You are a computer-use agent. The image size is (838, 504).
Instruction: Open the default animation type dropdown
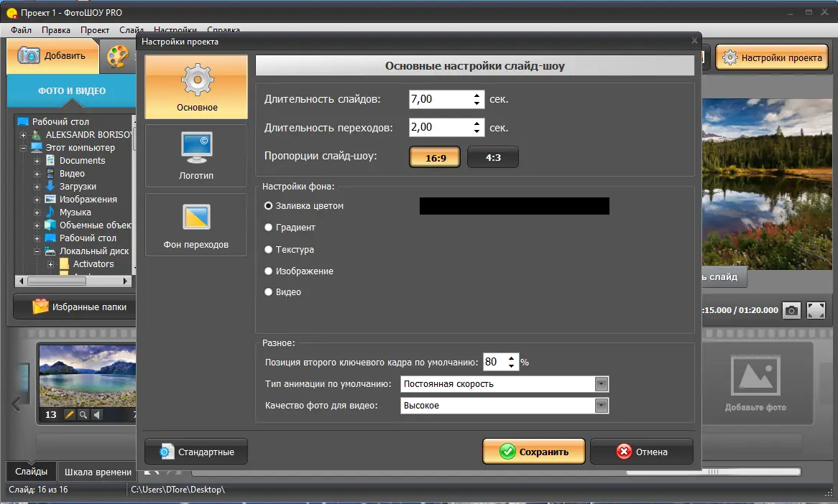602,384
